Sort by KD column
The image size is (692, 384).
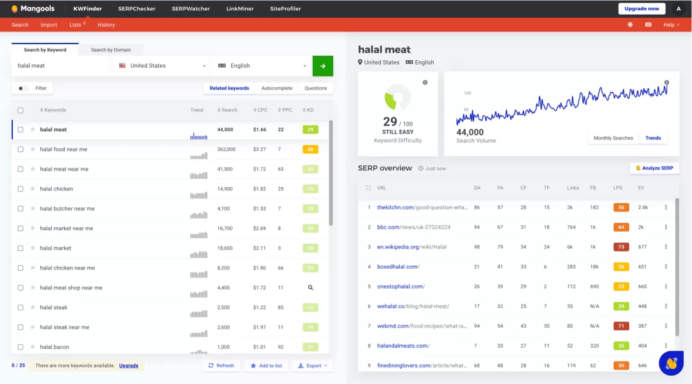308,110
